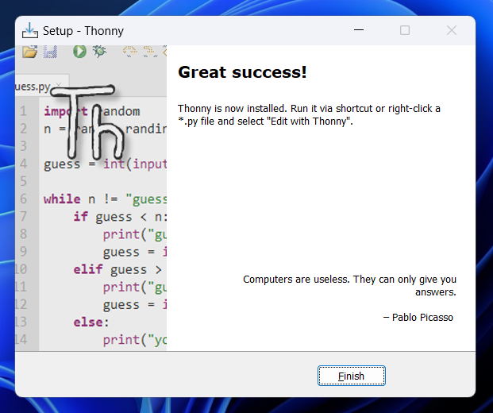Click the Thonny wizard side image
This screenshot has width=493, height=413.
coord(91,198)
